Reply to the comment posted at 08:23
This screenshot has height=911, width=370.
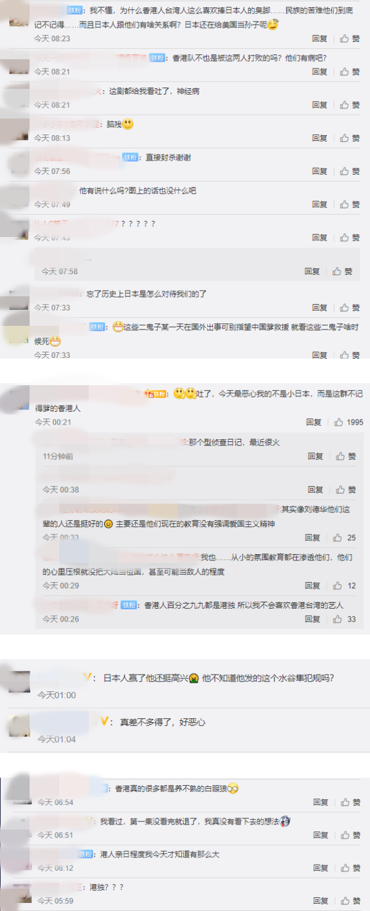pos(319,38)
